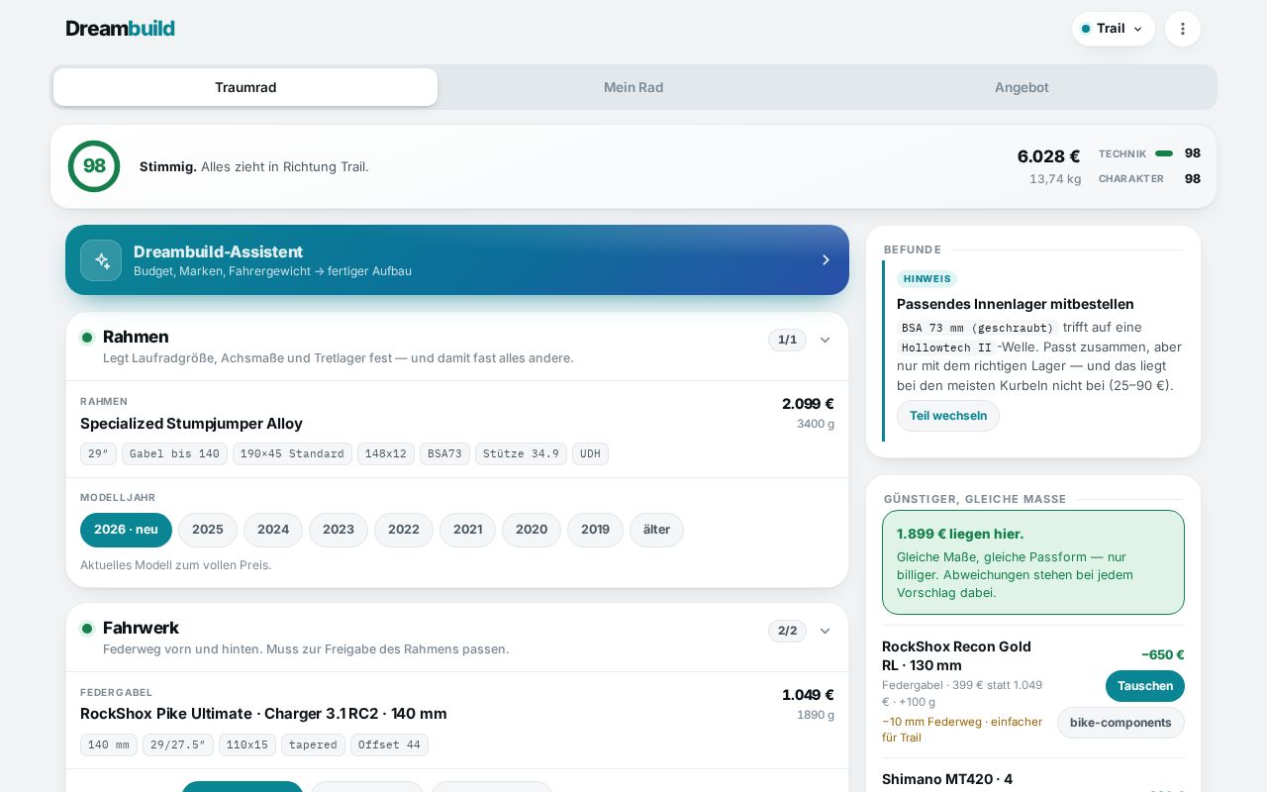Collapse the Rahmen section chevron
The width and height of the screenshot is (1267, 792).
click(825, 340)
